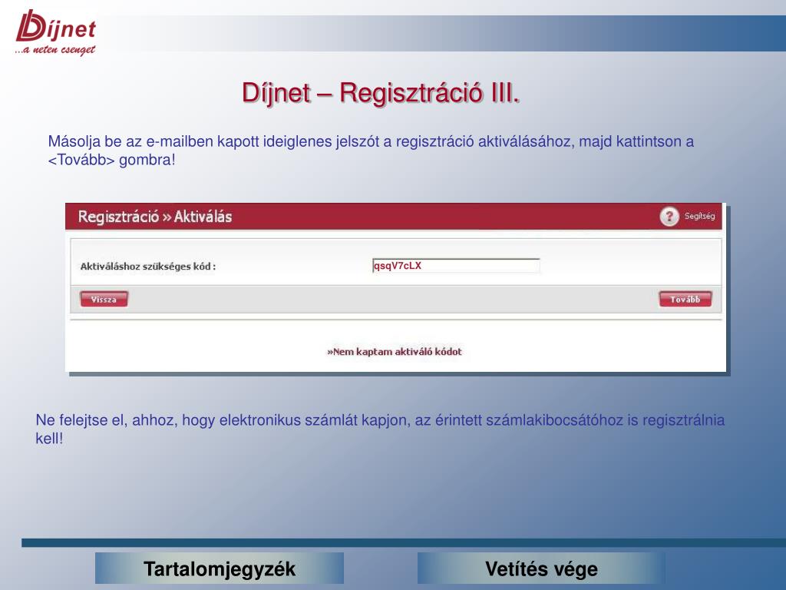
Task: Open the 'Nem kaptam aktiváló kódot' link
Action: [x=394, y=352]
